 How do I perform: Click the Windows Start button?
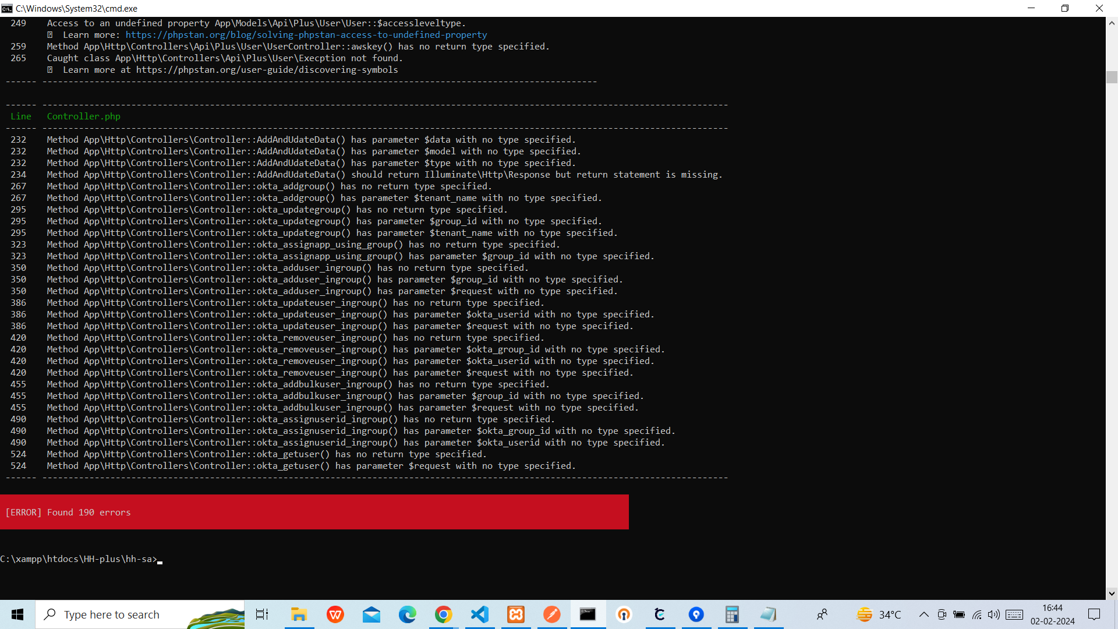17,614
